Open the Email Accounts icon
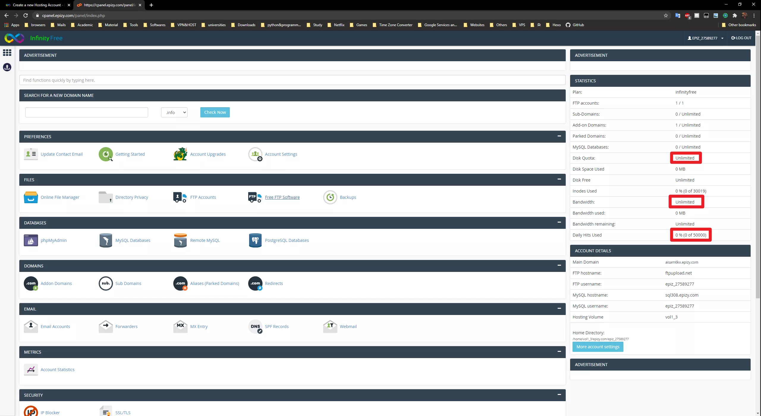The image size is (761, 416). (x=31, y=327)
